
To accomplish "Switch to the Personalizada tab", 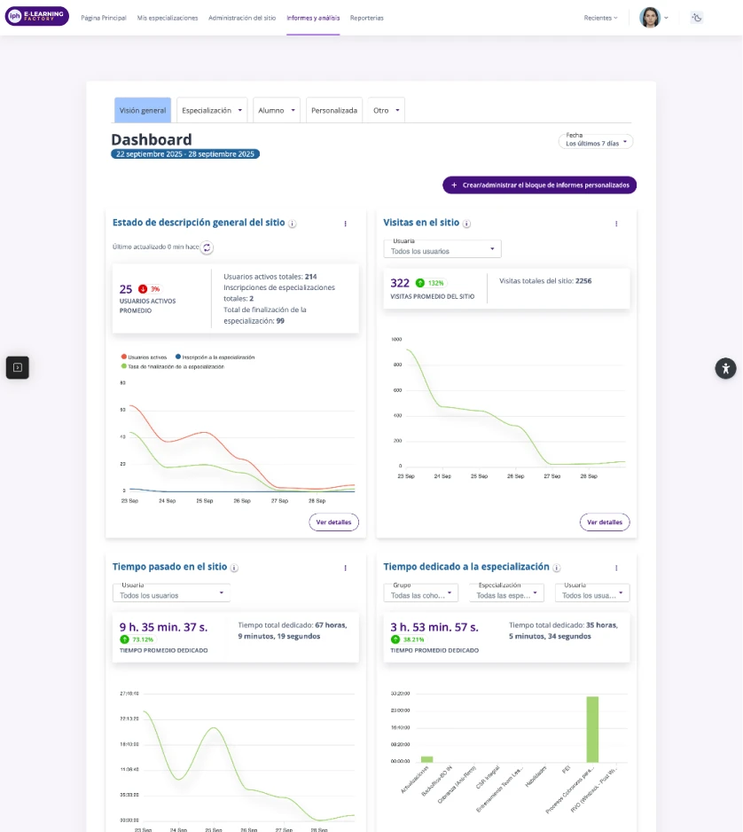I will click(334, 110).
